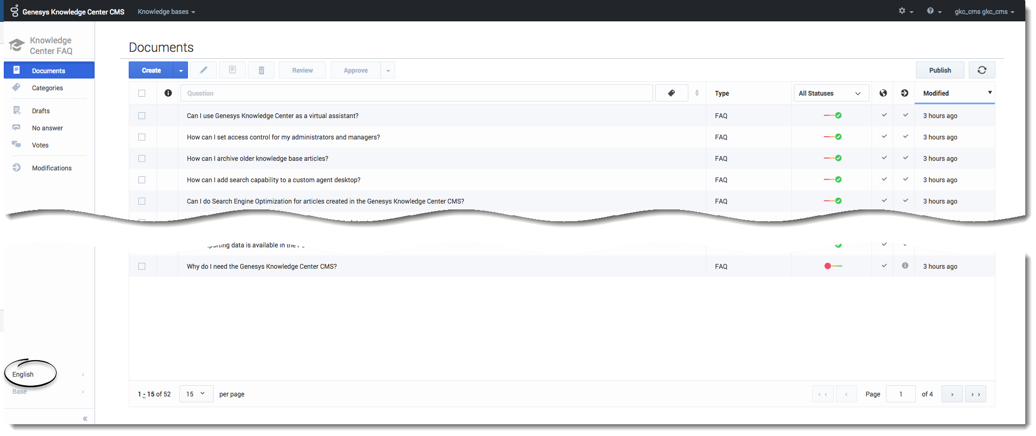Select checkbox for Search Engine Optimization question
The image size is (1036, 436).
pyautogui.click(x=142, y=201)
